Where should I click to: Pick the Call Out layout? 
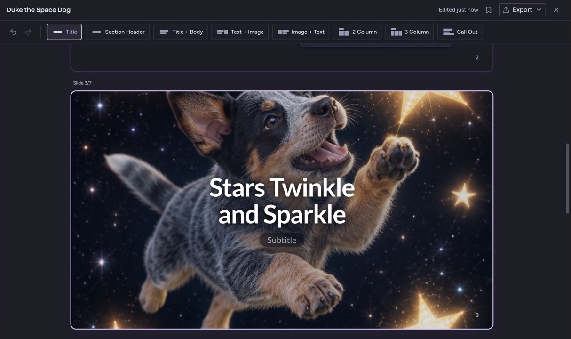click(x=460, y=32)
